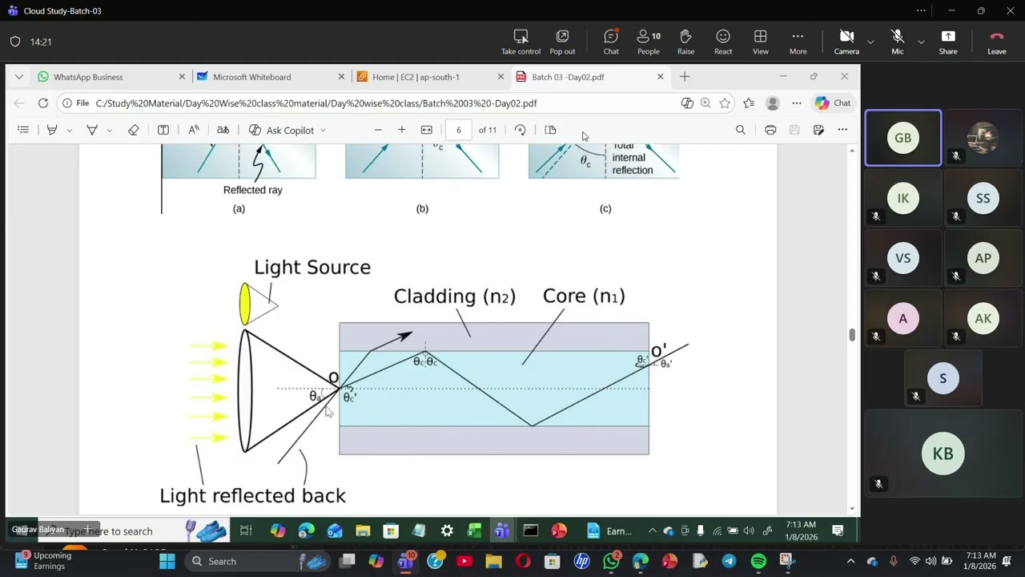Switch to Microsoft Whiteboard tab
Screen dimensions: 1025x577
tap(271, 77)
